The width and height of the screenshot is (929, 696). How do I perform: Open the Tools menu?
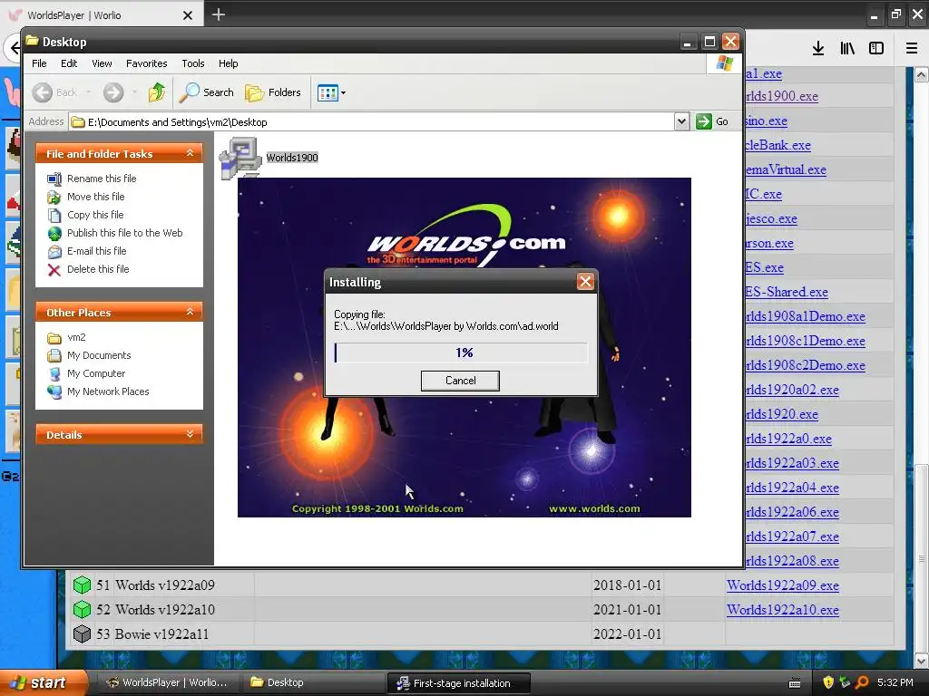(192, 63)
